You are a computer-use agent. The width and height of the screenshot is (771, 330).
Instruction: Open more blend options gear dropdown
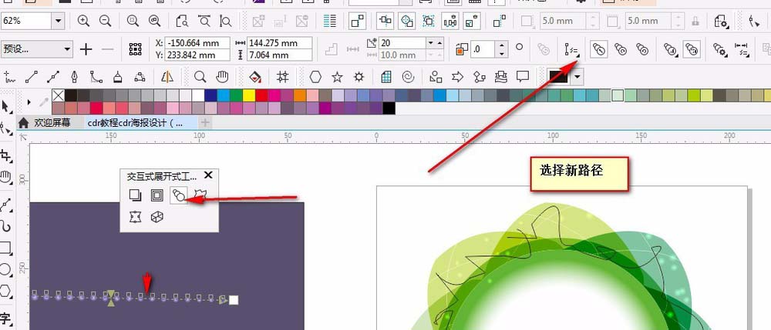pos(720,49)
